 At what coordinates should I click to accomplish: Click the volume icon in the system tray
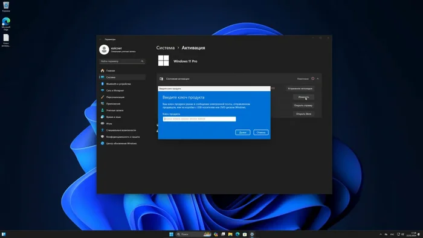click(x=402, y=234)
